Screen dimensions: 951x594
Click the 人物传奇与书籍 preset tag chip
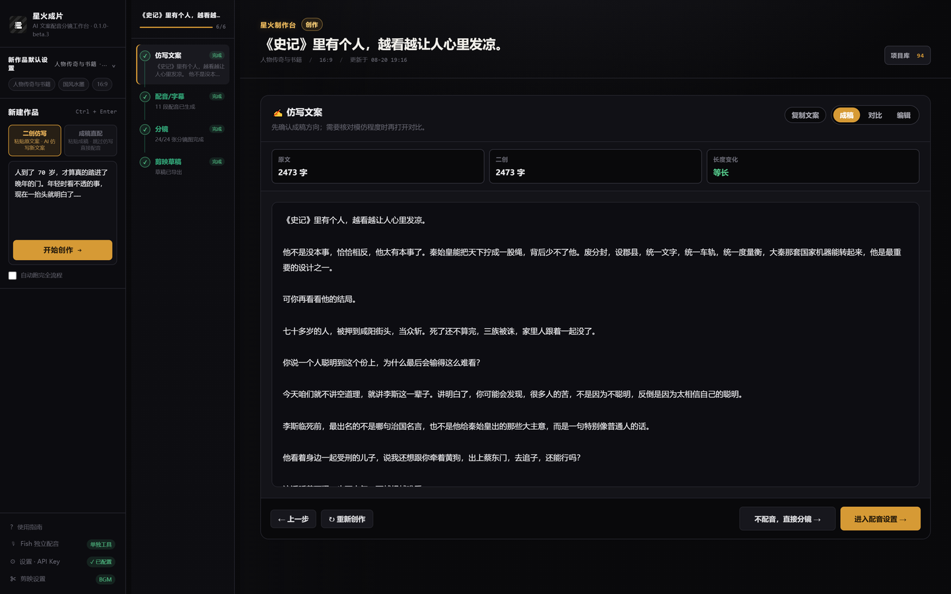(x=32, y=84)
